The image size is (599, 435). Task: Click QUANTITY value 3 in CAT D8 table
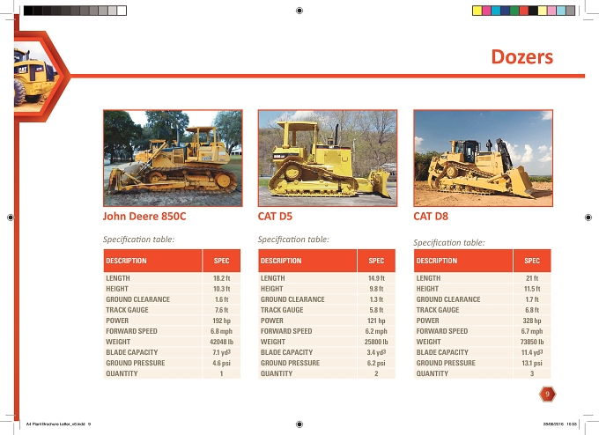532,373
